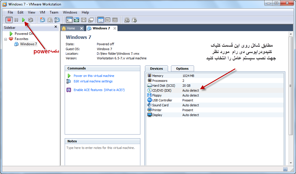Open the VM menu

coord(42,12)
